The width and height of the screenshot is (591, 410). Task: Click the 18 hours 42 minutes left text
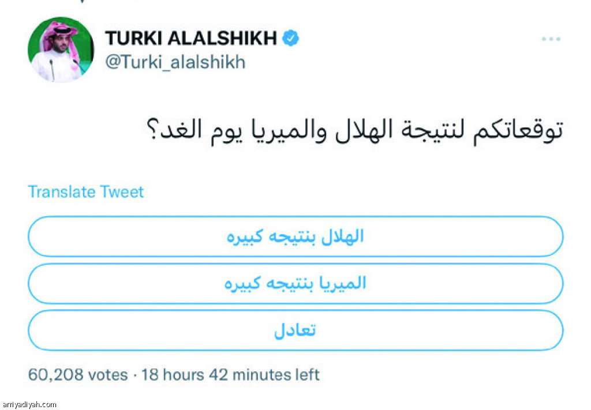pyautogui.click(x=230, y=375)
